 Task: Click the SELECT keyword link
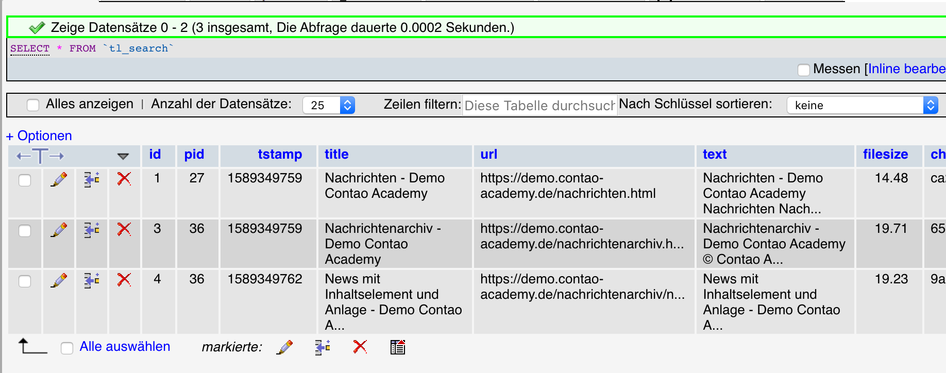(x=30, y=48)
